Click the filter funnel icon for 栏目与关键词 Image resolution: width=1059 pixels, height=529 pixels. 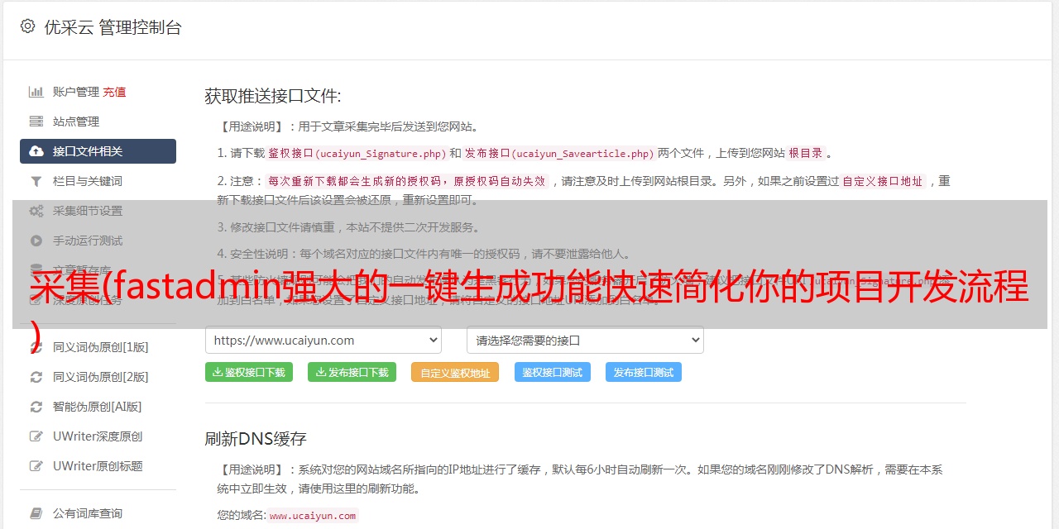tap(36, 181)
